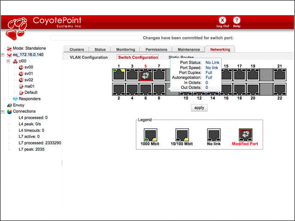Select Connections tree item
The height and width of the screenshot is (221, 295).
point(24,111)
